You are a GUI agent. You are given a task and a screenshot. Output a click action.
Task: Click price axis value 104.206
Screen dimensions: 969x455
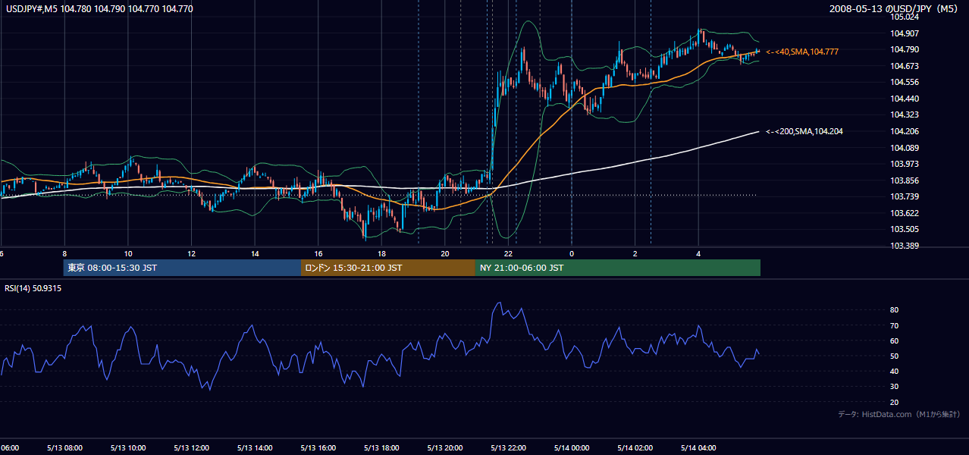click(905, 131)
